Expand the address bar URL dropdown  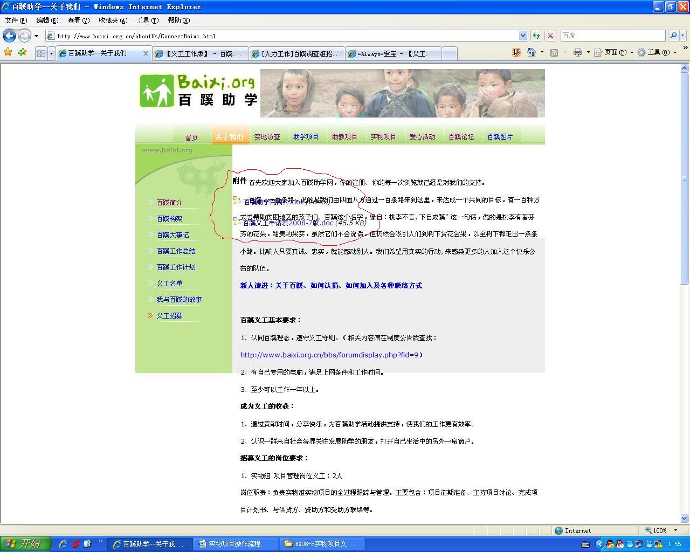(522, 36)
